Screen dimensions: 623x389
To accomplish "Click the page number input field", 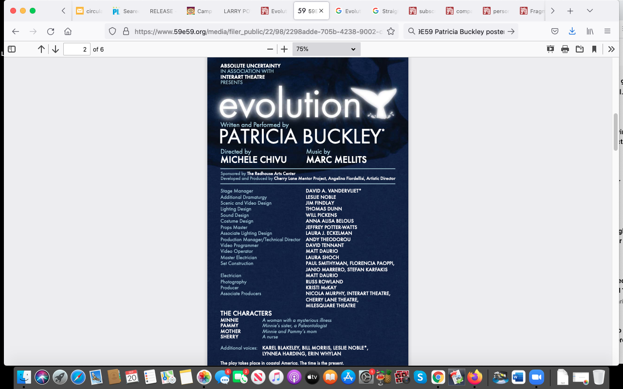I will click(77, 49).
